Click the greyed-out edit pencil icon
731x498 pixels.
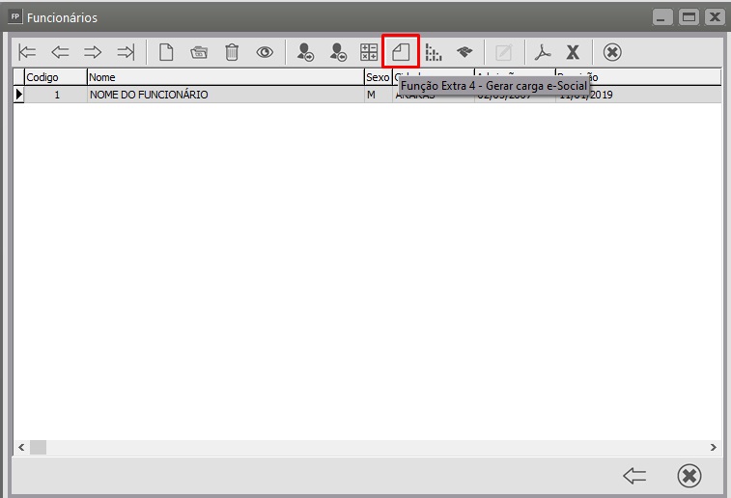tap(504, 52)
